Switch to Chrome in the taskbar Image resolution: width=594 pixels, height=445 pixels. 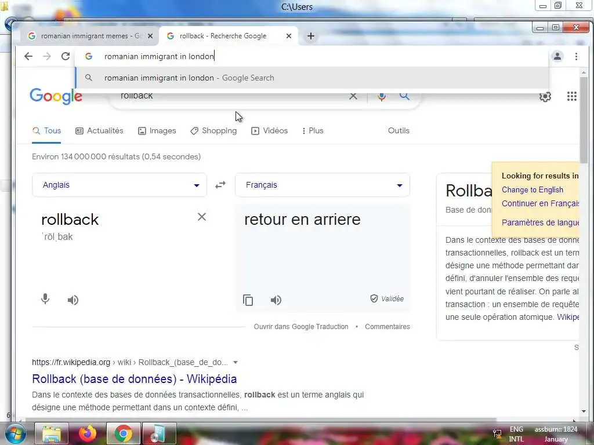point(123,433)
